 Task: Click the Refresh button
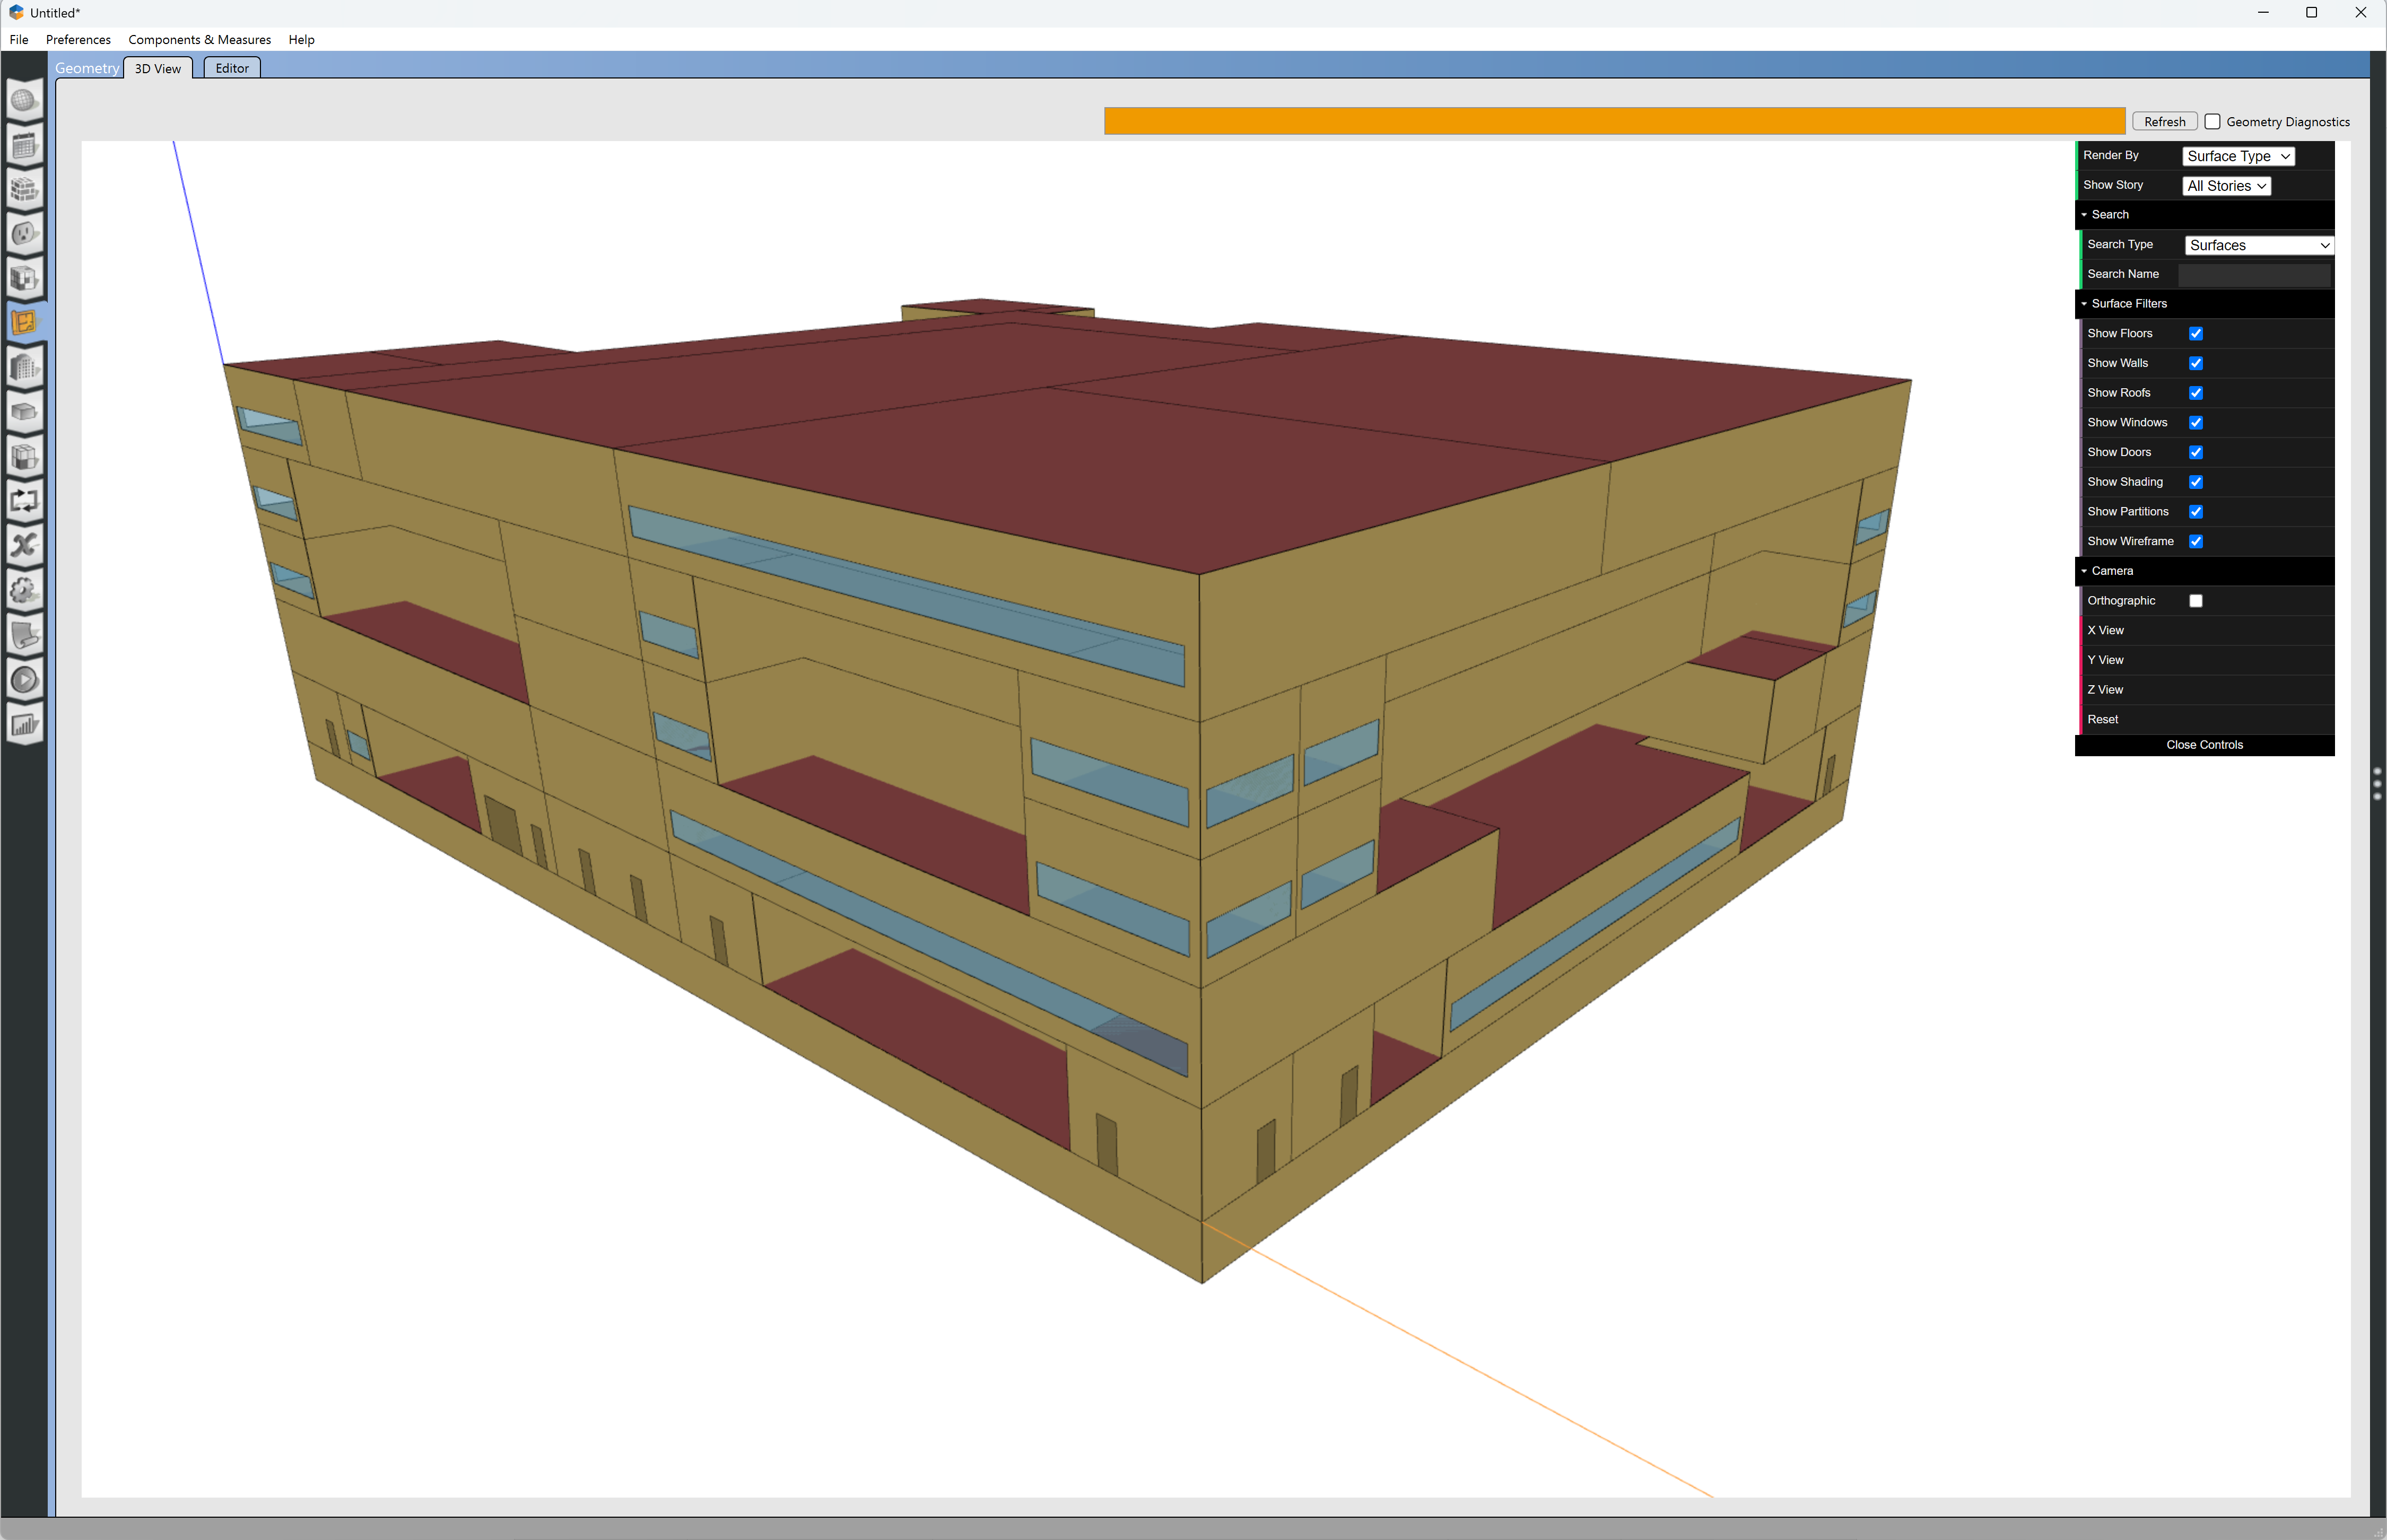2164,122
